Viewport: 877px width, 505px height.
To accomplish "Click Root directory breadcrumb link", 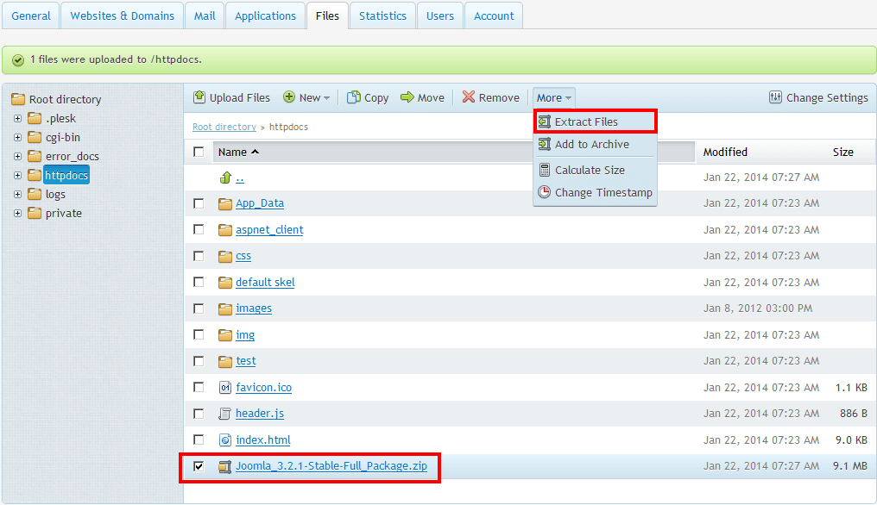I will tap(224, 127).
